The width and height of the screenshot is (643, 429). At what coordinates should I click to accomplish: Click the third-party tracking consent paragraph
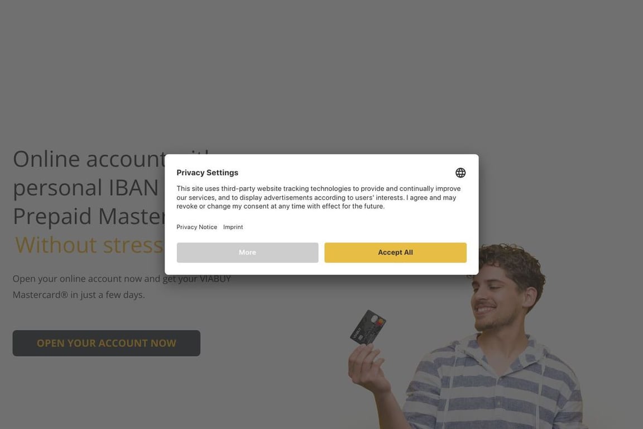tap(319, 198)
